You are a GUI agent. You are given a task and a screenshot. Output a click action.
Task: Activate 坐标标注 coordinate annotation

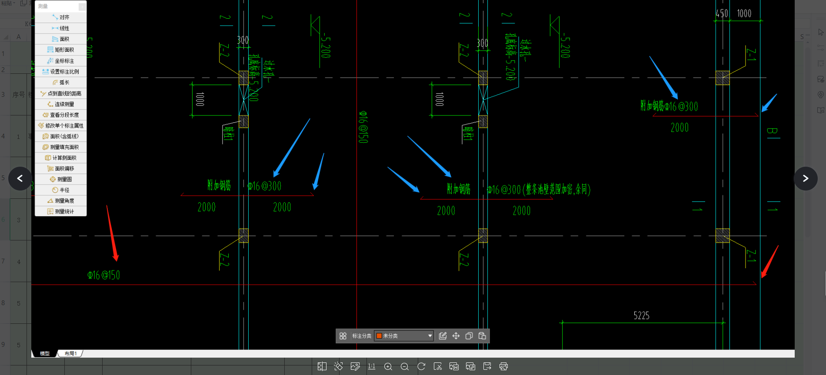60,61
